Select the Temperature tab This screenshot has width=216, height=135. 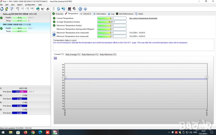[x=72, y=13]
